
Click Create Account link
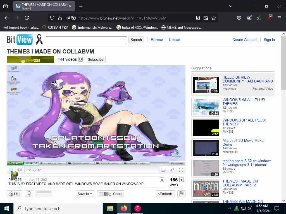[245, 40]
